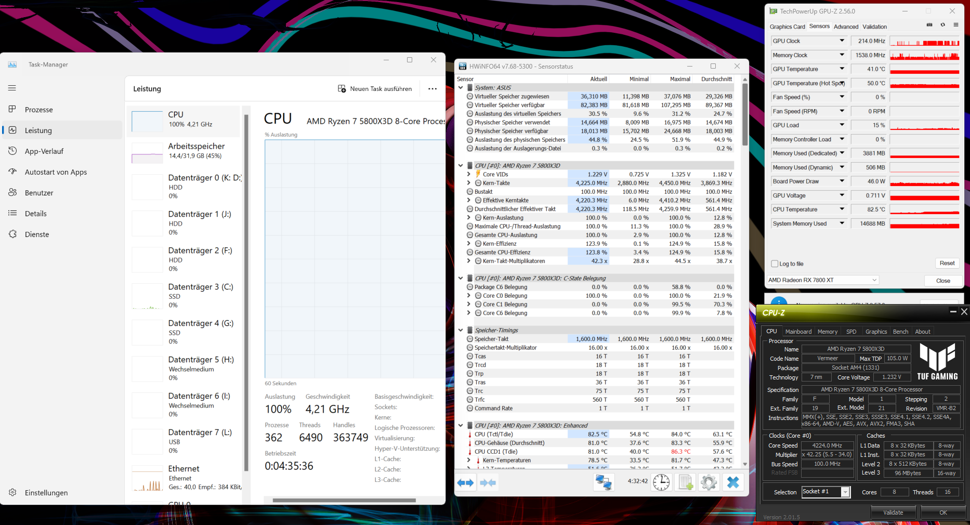Open App-Verlauf in Task-Manager sidebar
This screenshot has width=970, height=525.
point(62,151)
